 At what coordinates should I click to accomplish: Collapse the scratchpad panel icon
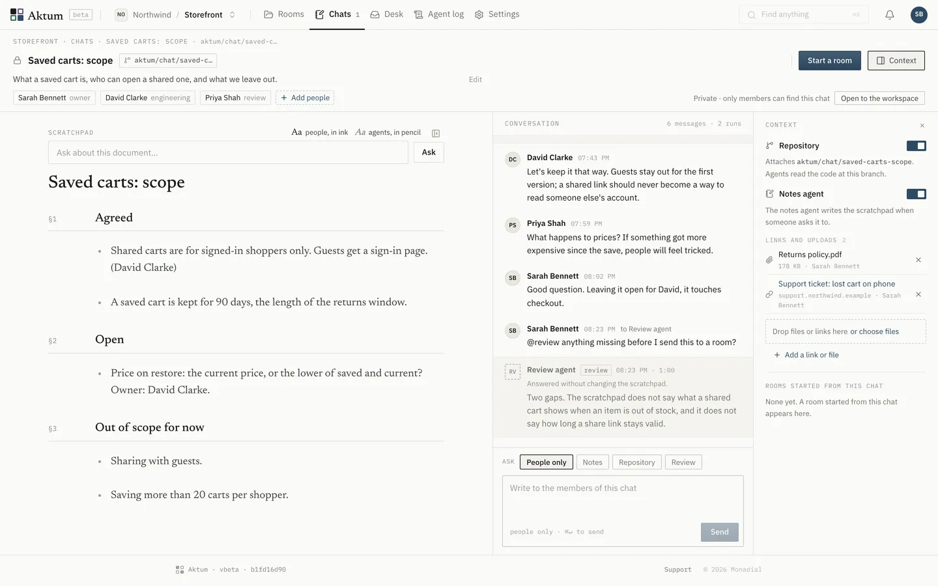[x=436, y=133]
